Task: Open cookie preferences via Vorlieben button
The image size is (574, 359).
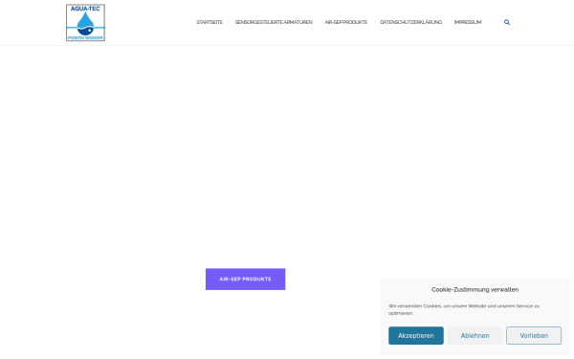Action: [x=534, y=336]
